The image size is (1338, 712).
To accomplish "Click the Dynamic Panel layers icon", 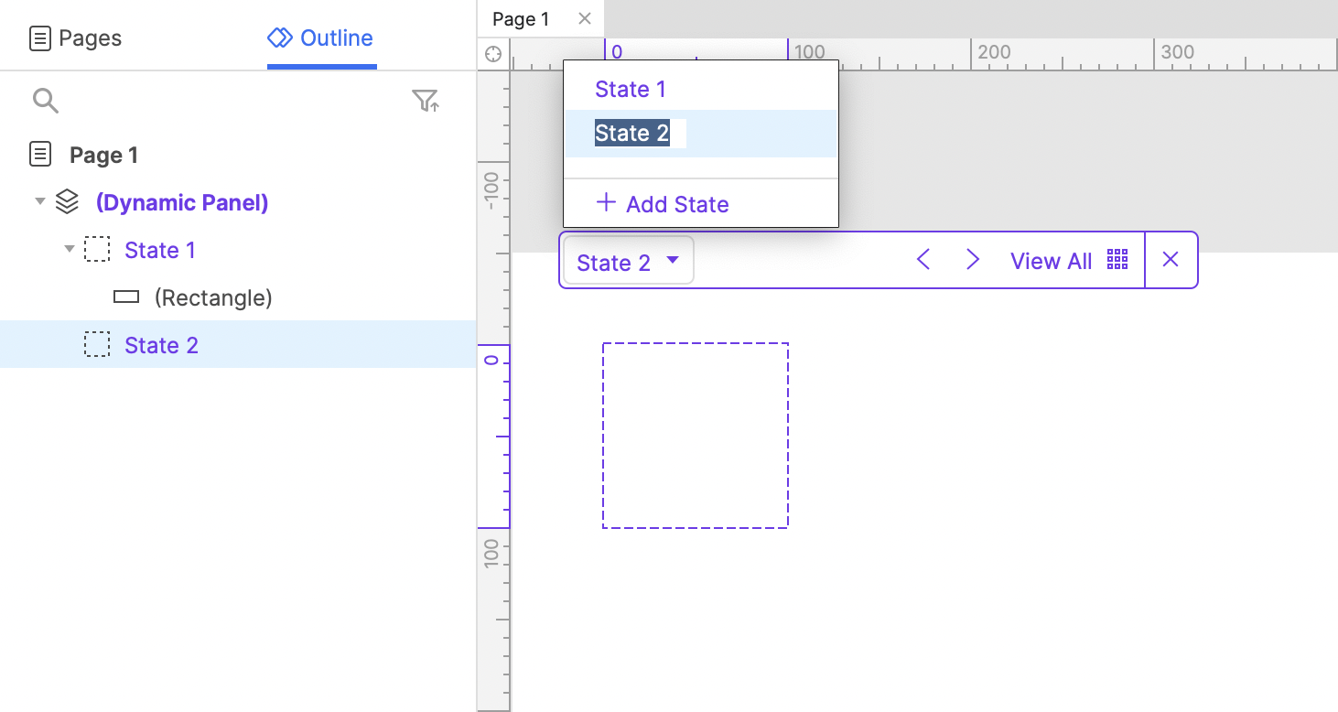I will point(68,202).
